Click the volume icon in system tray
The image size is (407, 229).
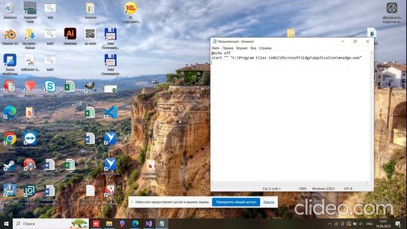tap(361, 224)
